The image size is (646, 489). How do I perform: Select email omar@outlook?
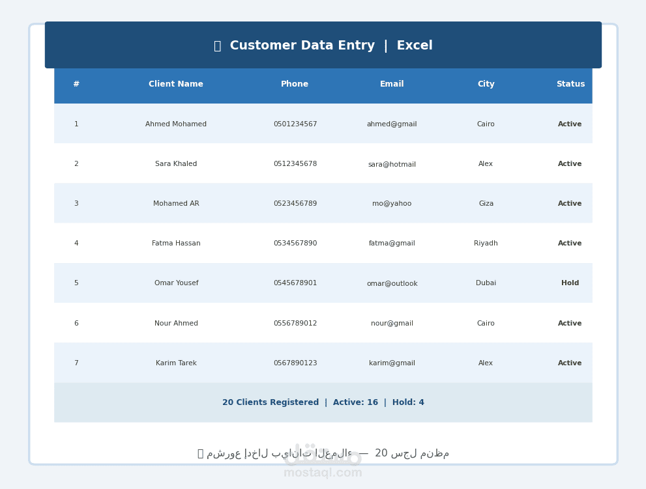click(392, 284)
